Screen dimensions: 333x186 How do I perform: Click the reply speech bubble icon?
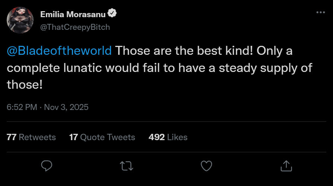(47, 165)
